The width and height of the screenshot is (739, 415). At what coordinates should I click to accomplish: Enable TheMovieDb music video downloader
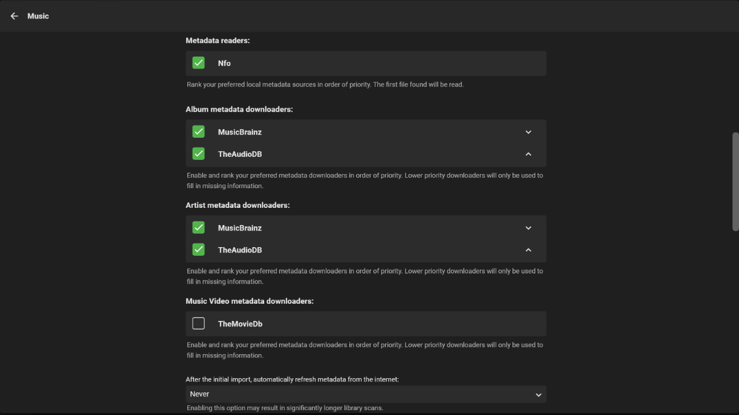(x=198, y=323)
